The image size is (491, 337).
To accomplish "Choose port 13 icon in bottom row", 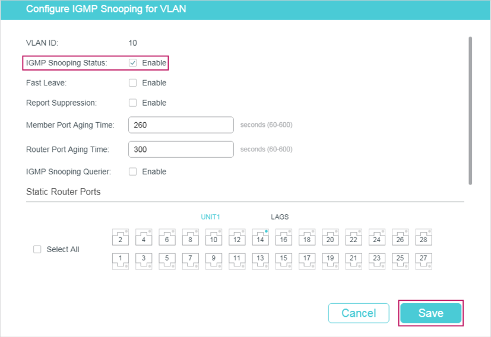I will click(x=260, y=260).
